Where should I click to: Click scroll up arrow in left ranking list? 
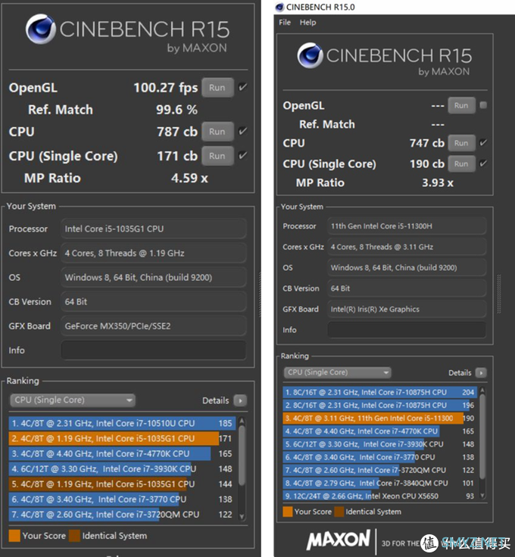click(x=242, y=421)
